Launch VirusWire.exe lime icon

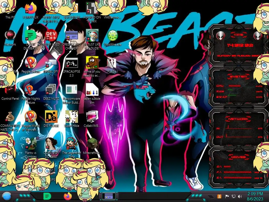(112, 38)
